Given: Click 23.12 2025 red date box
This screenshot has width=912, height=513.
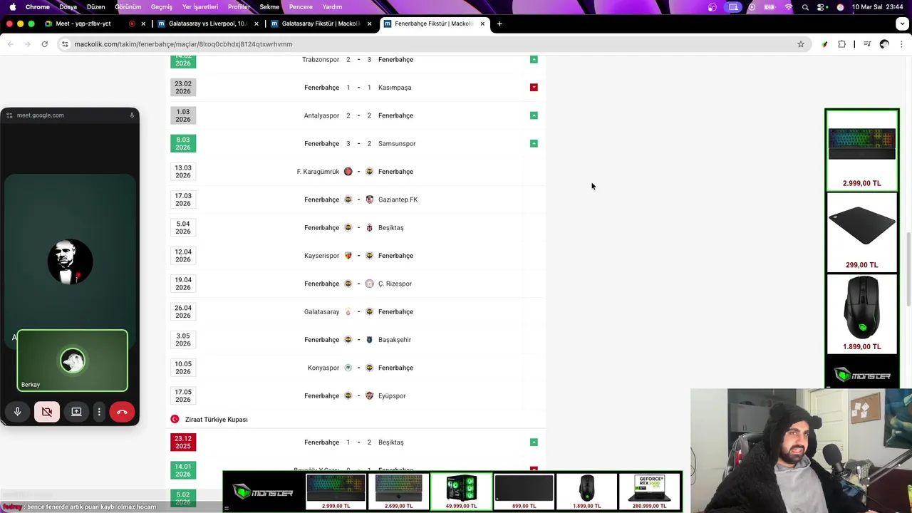Looking at the screenshot, I should [183, 442].
